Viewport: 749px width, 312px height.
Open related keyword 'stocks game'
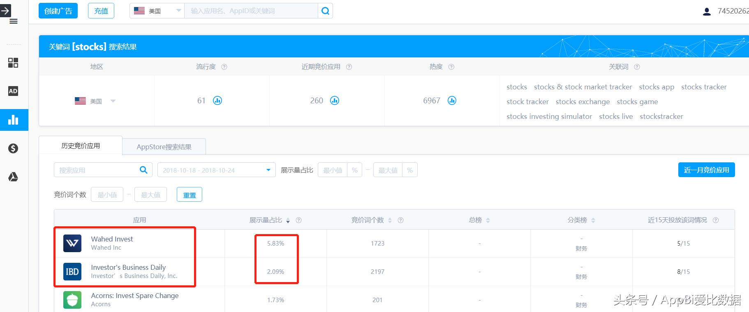(x=637, y=102)
